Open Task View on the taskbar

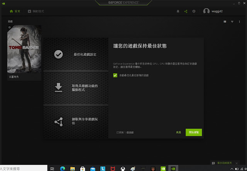(52, 169)
